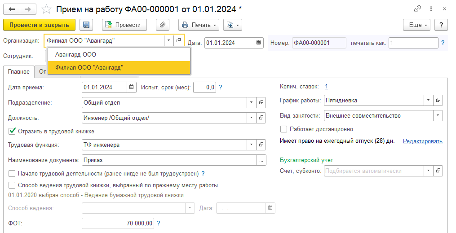Uncheck Отразить в трудовой книжке
456x233 pixels.
point(12,132)
